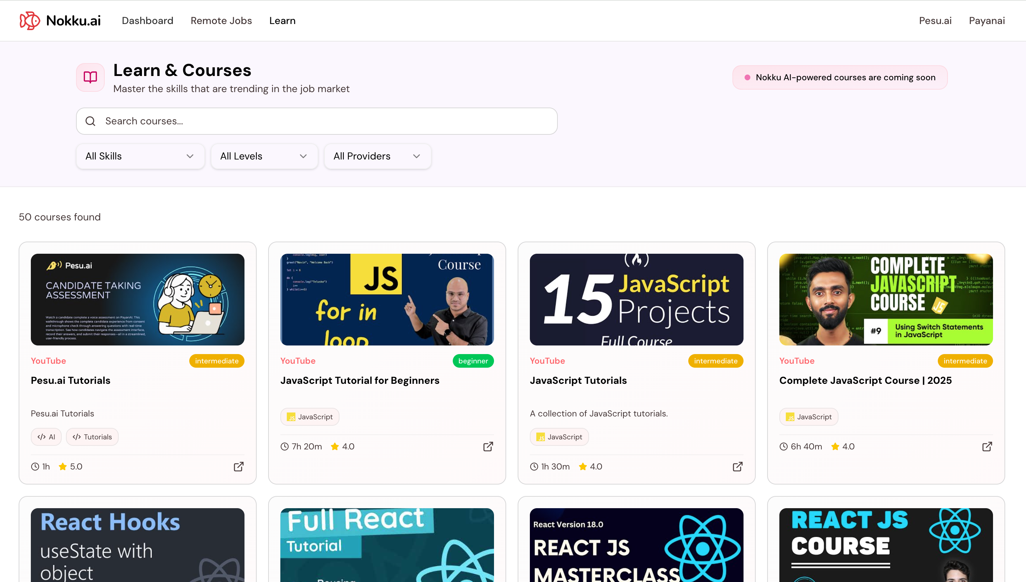Click the JS icon in Complete JavaScript Course tag

click(790, 417)
